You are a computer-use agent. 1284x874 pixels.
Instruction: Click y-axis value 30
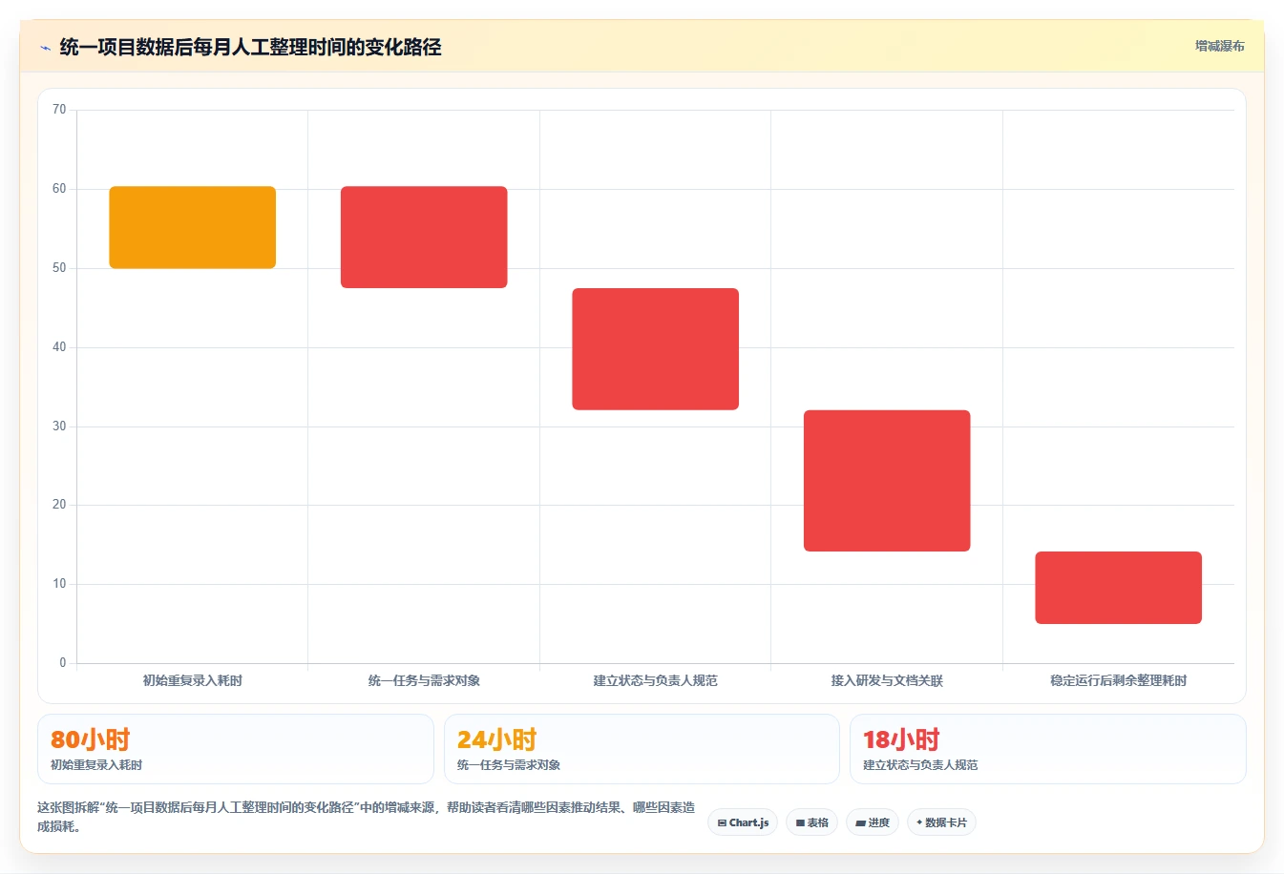59,427
